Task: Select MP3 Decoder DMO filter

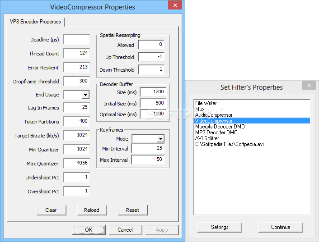Action: [252, 132]
